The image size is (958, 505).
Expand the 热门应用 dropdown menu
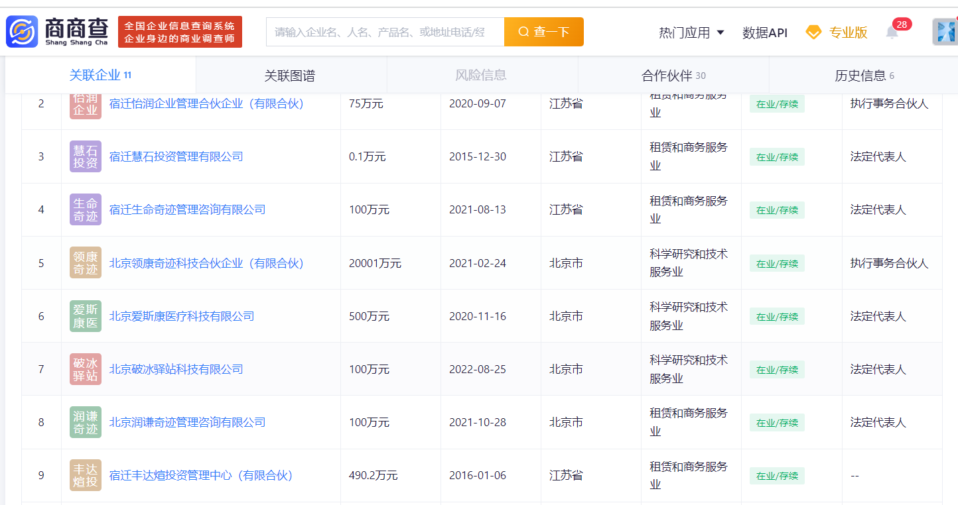[x=691, y=32]
